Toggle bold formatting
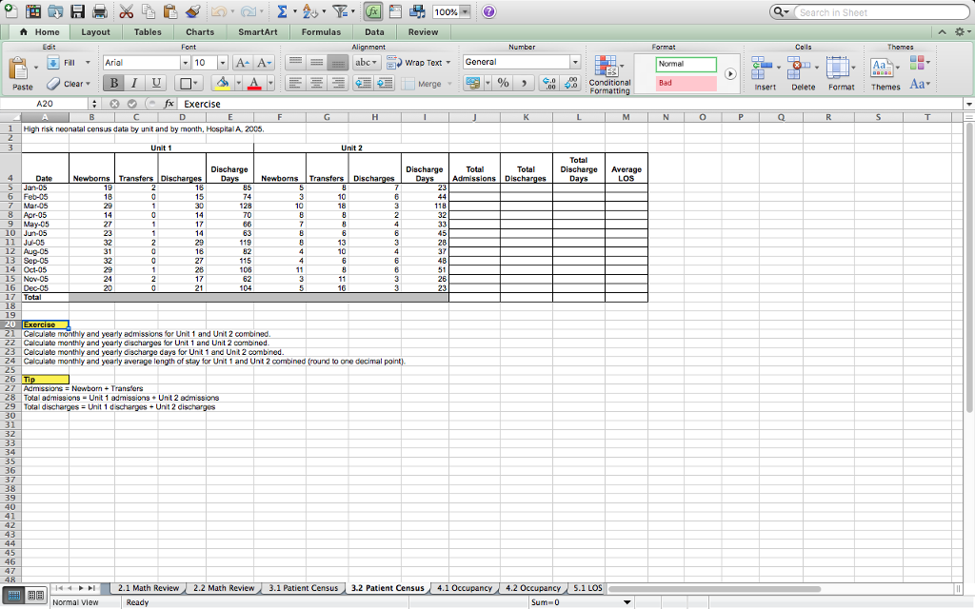The image size is (975, 609). (112, 83)
